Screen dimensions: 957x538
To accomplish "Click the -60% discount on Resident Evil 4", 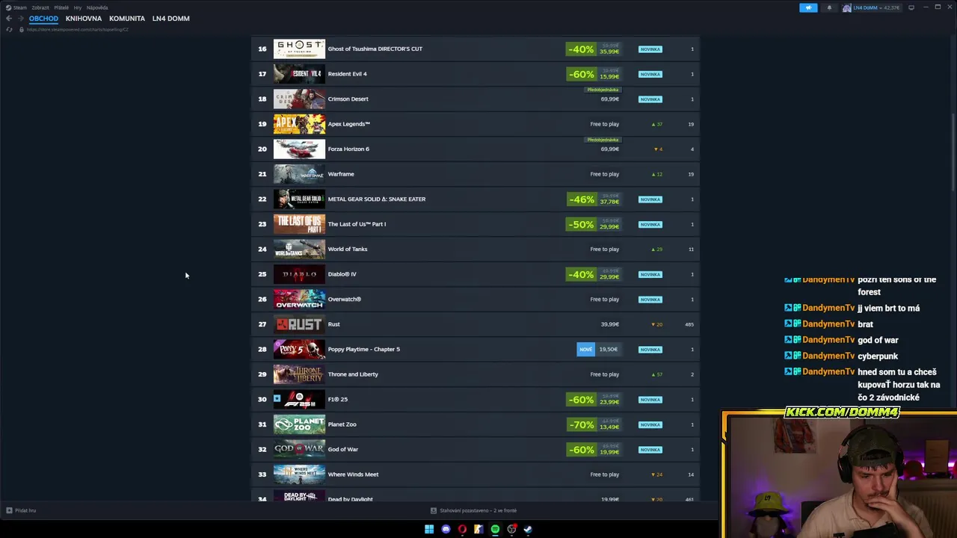I will pos(581,74).
